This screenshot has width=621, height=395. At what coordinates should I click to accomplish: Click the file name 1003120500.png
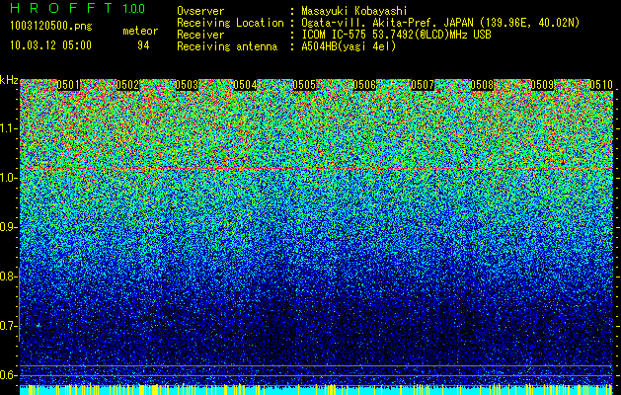point(51,27)
